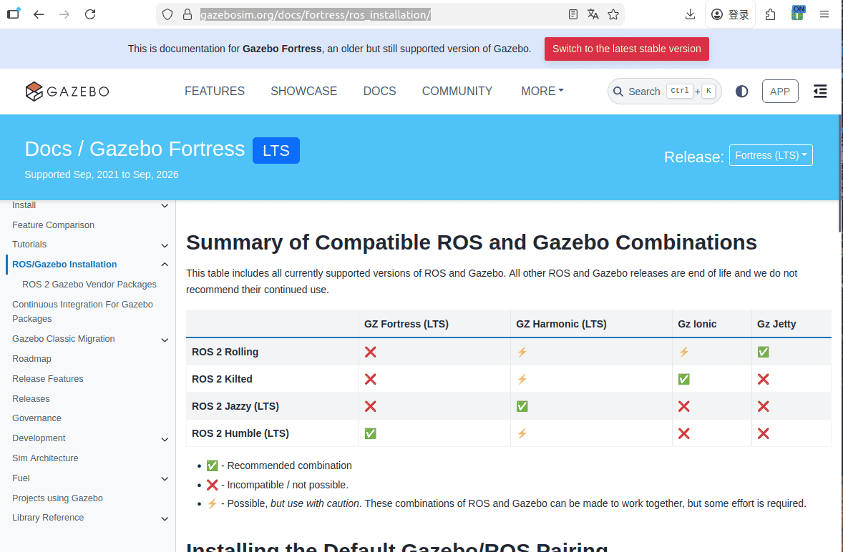Click the recommended checkmark for Humble under Fortress
The image size is (843, 552).
[x=370, y=433]
